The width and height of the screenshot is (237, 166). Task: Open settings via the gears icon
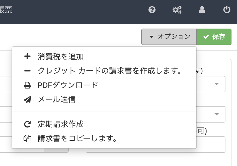[x=177, y=10]
